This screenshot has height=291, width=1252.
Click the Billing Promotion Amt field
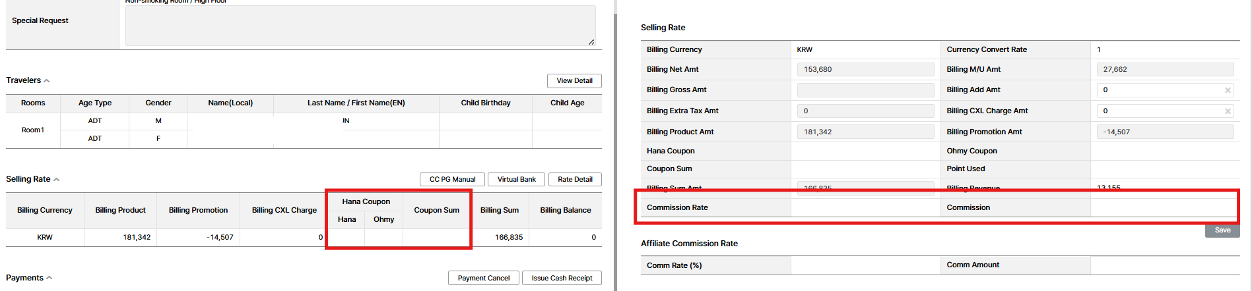(x=1165, y=132)
